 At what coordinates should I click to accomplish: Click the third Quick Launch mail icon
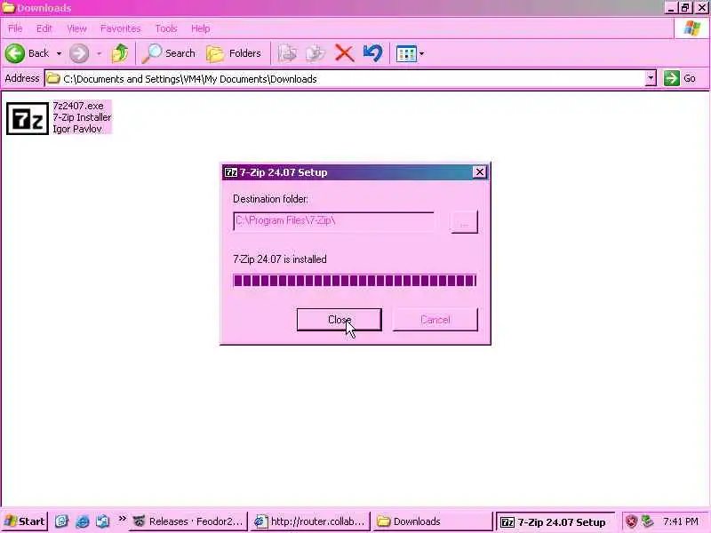pyautogui.click(x=103, y=521)
